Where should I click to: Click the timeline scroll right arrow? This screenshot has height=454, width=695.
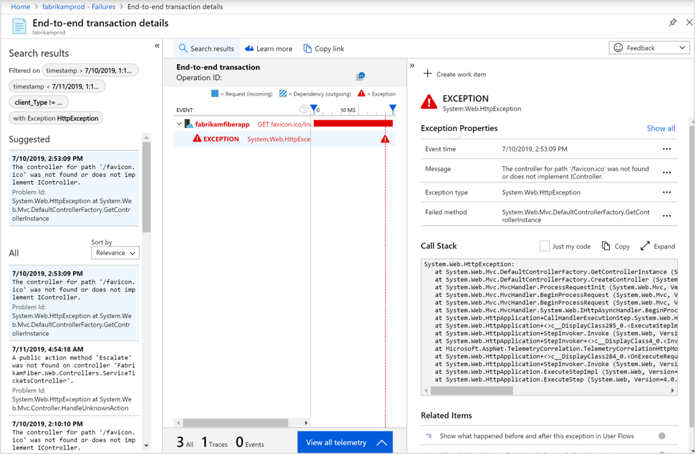tap(306, 423)
